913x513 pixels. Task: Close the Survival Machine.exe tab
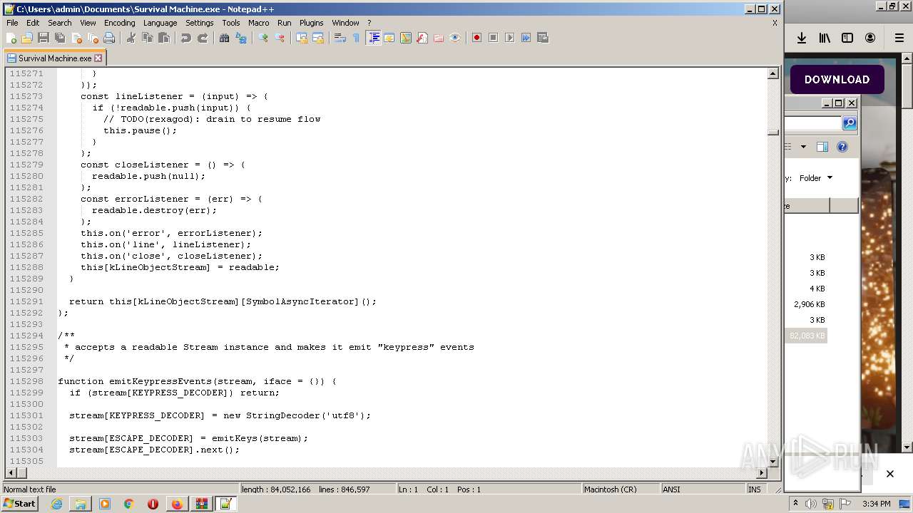click(x=98, y=58)
